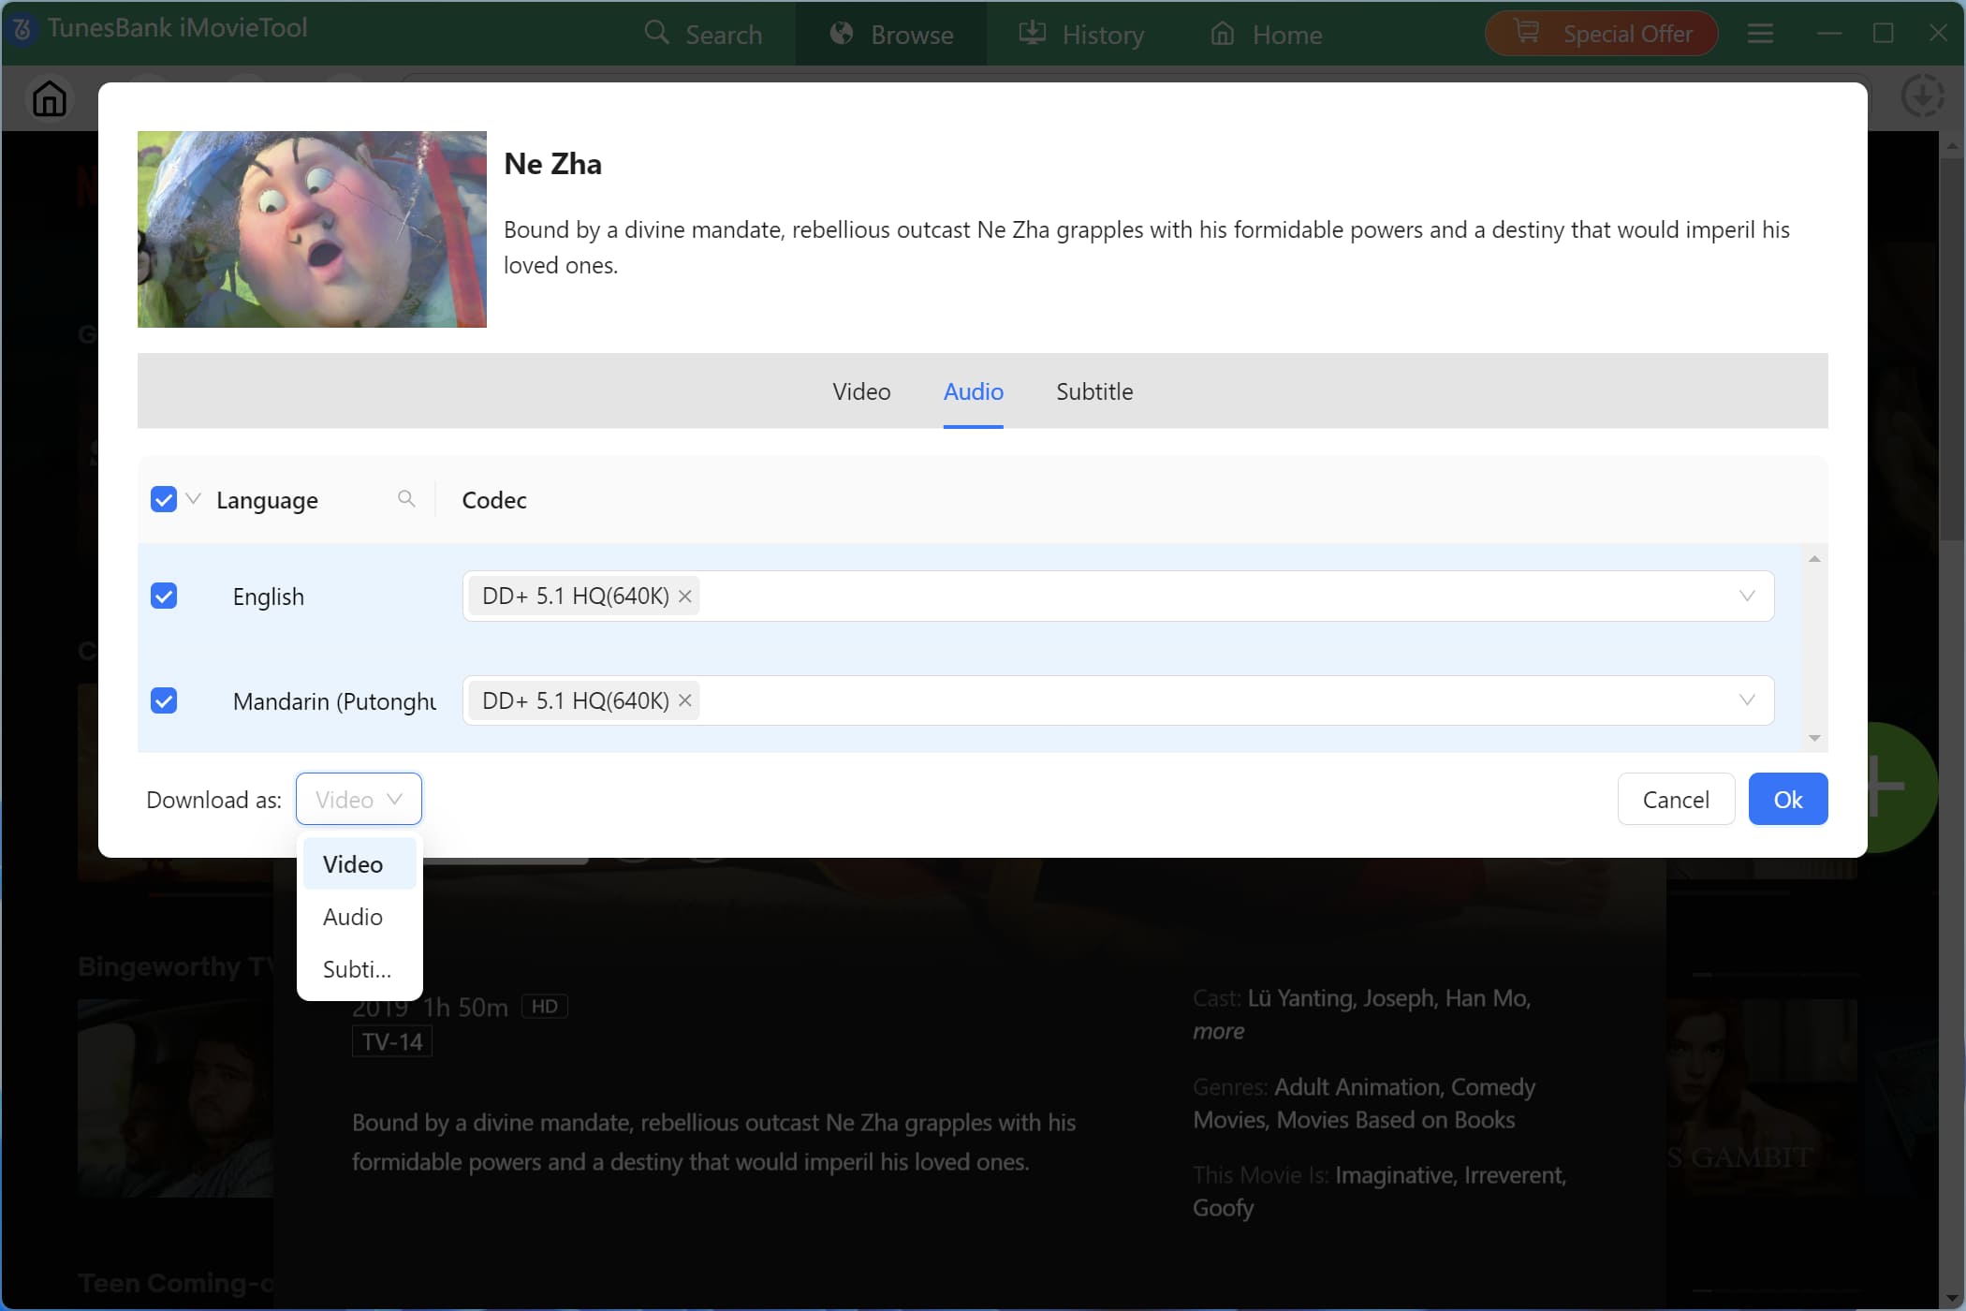Open the download queue icon

click(x=1922, y=96)
